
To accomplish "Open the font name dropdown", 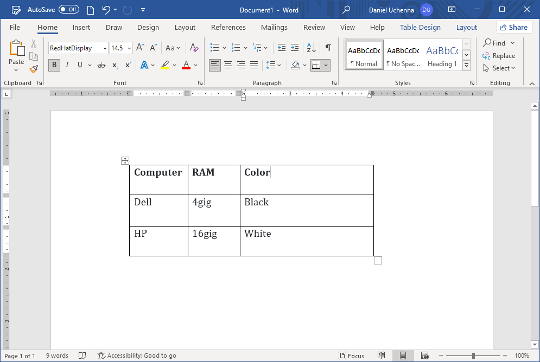I will pyautogui.click(x=105, y=48).
